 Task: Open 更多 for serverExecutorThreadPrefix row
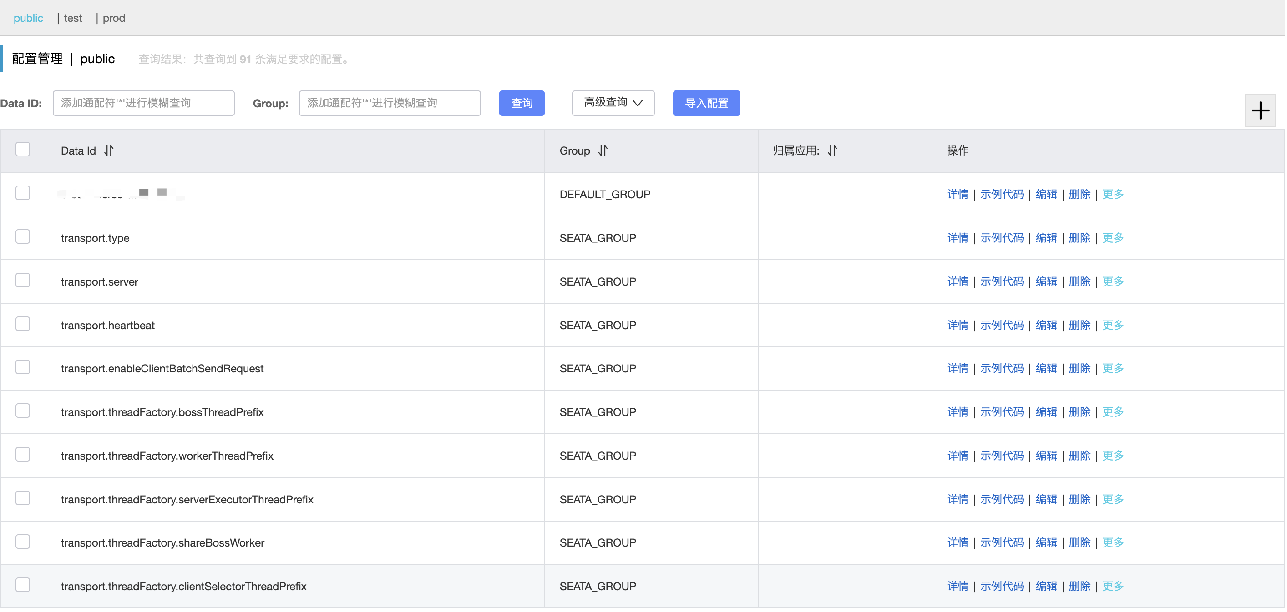[x=1112, y=499]
